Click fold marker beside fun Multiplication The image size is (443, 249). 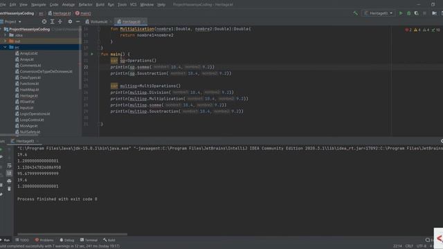pos(99,29)
